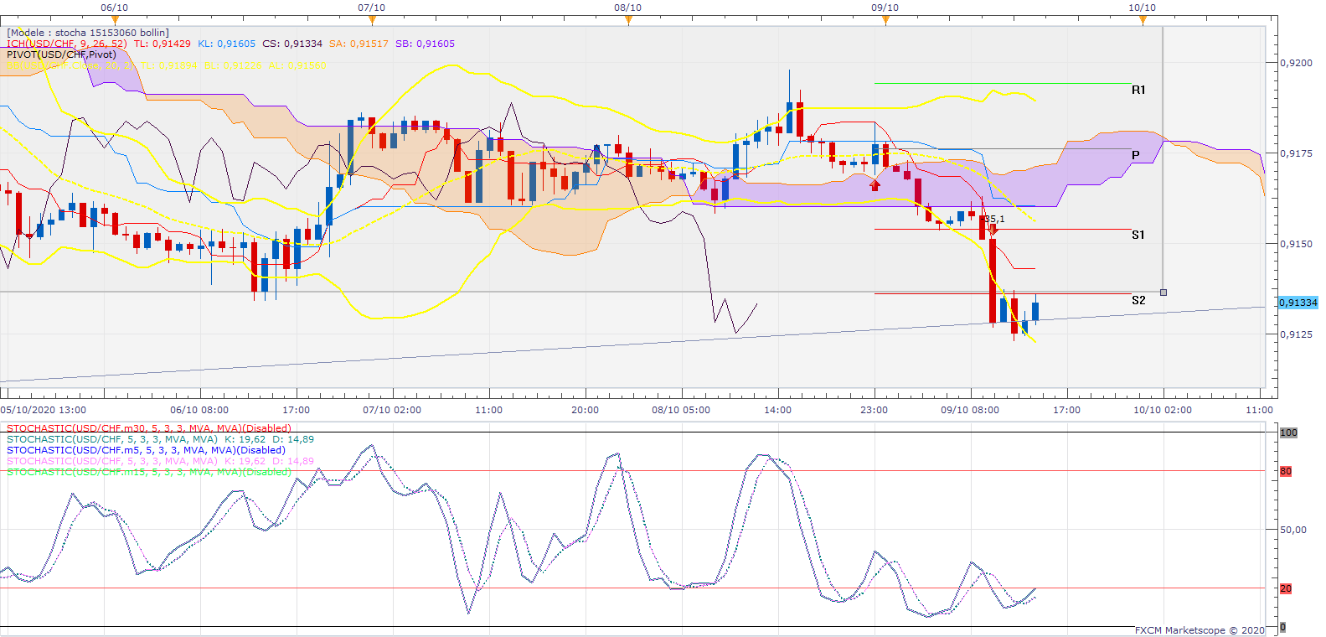
Task: Click the 08/10 day marker triangle
Action: (628, 19)
